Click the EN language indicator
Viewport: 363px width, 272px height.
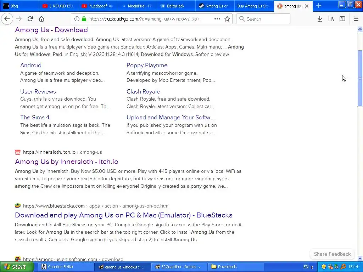point(306,267)
